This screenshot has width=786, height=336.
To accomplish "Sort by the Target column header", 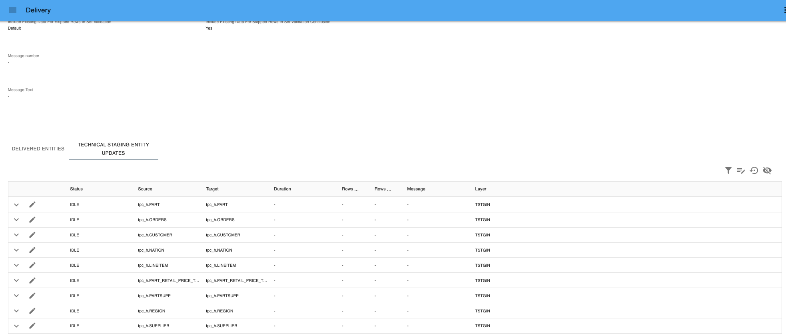I will pyautogui.click(x=212, y=189).
